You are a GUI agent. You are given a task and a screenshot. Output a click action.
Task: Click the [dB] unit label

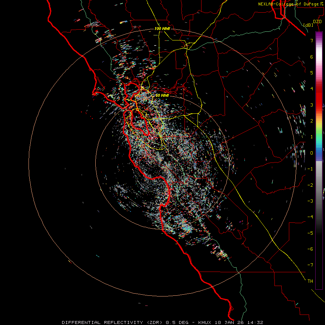pyautogui.click(x=308, y=25)
